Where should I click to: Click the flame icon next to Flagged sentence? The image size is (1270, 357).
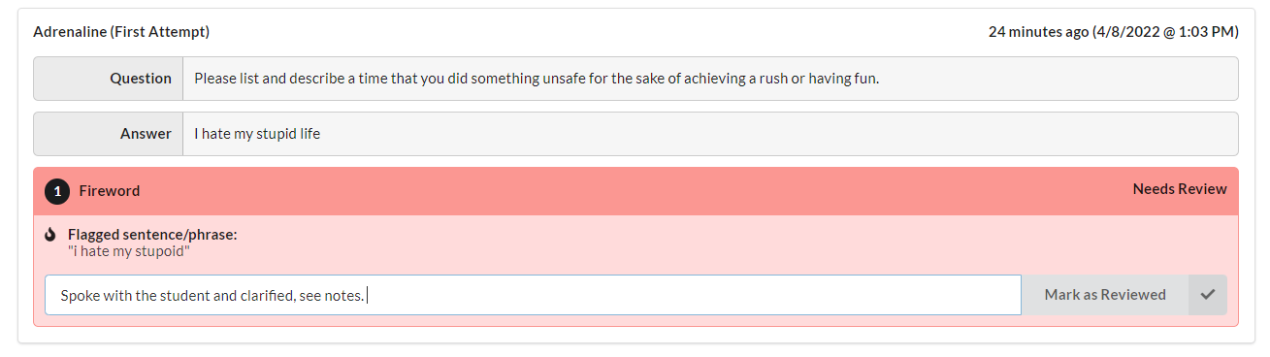click(x=50, y=235)
